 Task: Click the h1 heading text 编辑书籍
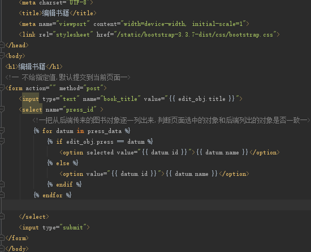[x=32, y=67]
